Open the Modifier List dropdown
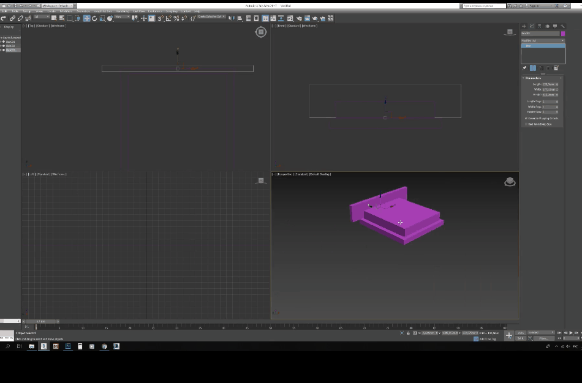Image resolution: width=582 pixels, height=383 pixels. 543,40
